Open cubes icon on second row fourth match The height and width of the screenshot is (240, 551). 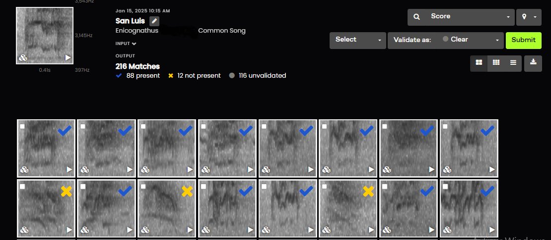(206, 230)
